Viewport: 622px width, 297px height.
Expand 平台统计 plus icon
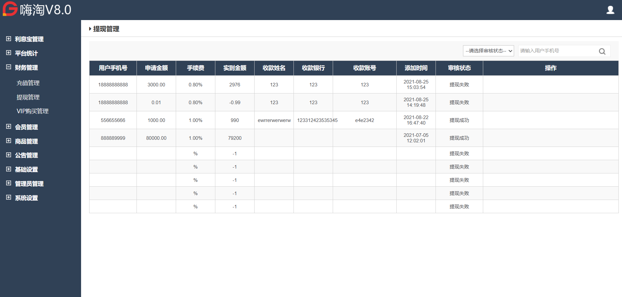pyautogui.click(x=9, y=53)
